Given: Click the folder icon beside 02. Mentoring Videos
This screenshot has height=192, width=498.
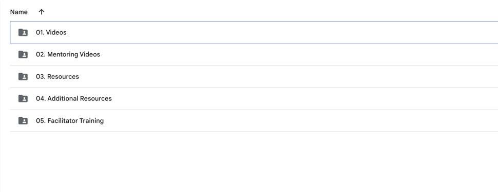Looking at the screenshot, I should [23, 54].
